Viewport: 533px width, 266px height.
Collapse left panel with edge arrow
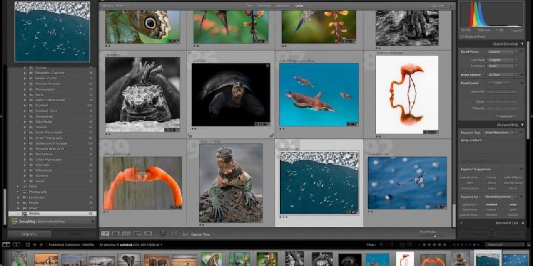[2, 116]
